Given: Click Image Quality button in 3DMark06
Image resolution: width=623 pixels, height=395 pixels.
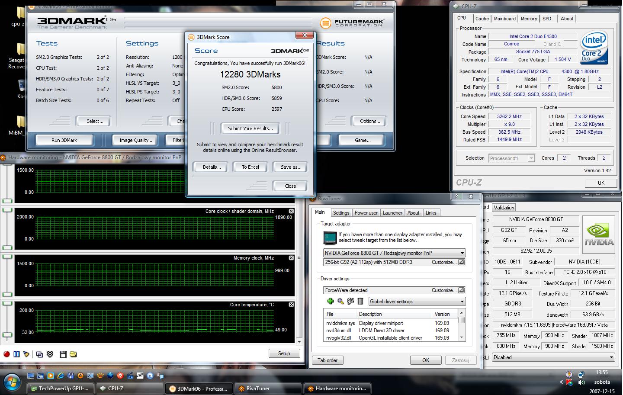Looking at the screenshot, I should click(x=135, y=140).
